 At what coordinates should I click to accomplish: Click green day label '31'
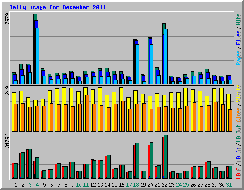pyautogui.click(x=229, y=185)
